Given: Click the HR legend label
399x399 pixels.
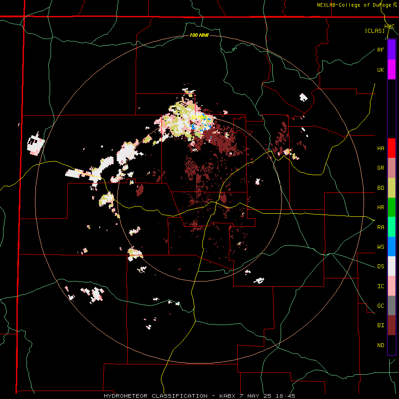Looking at the screenshot, I should (x=380, y=207).
